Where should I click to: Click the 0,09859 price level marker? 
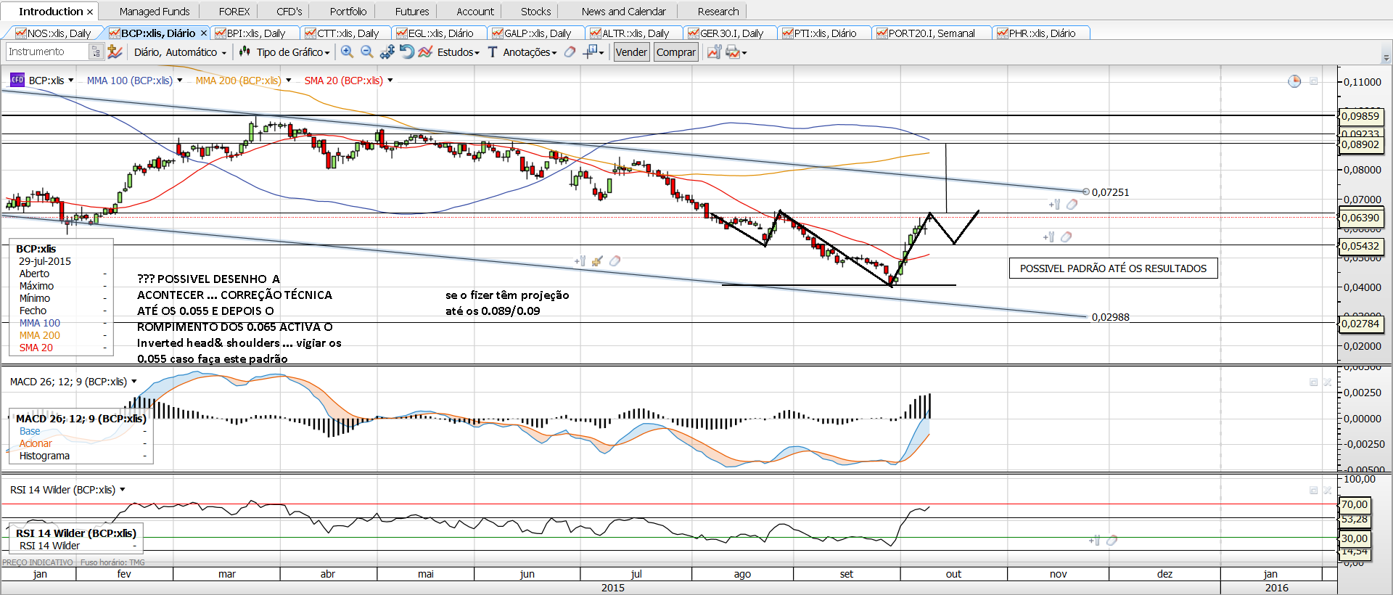point(1361,116)
